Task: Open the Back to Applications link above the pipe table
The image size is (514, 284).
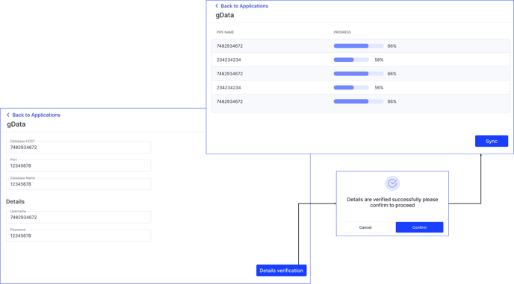Action: tap(244, 6)
